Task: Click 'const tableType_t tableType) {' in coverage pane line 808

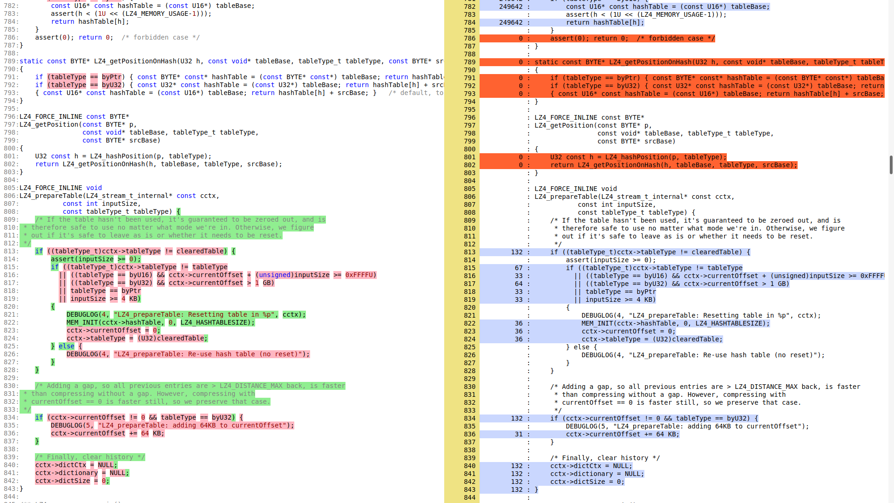Action: (x=637, y=212)
